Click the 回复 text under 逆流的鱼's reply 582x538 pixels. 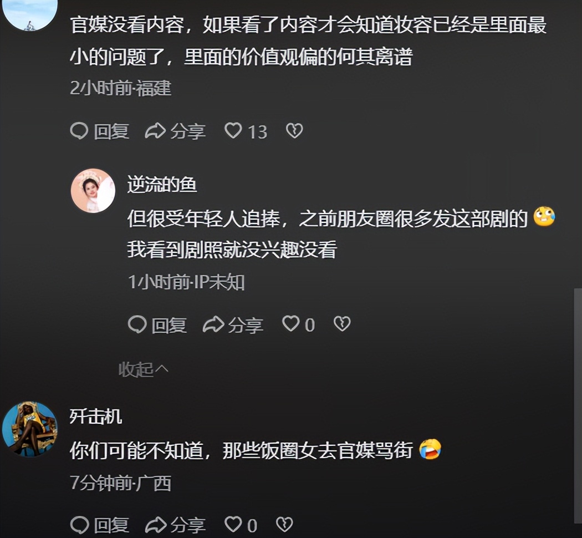pos(169,325)
